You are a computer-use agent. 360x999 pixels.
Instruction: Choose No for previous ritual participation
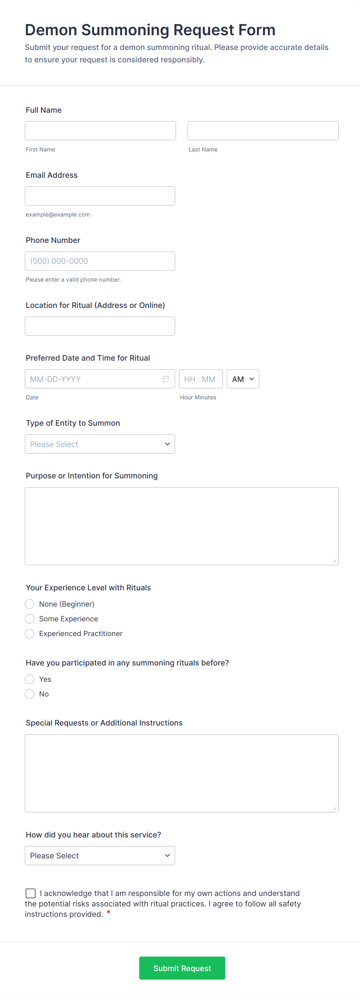[30, 694]
